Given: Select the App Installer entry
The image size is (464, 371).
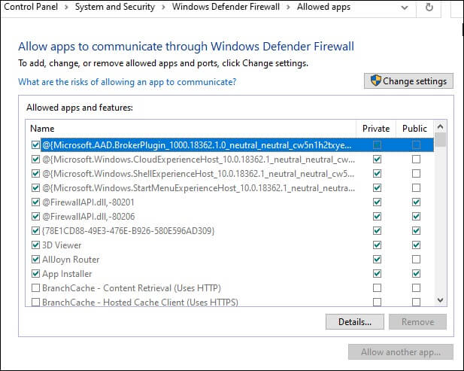Looking at the screenshot, I should (x=67, y=274).
